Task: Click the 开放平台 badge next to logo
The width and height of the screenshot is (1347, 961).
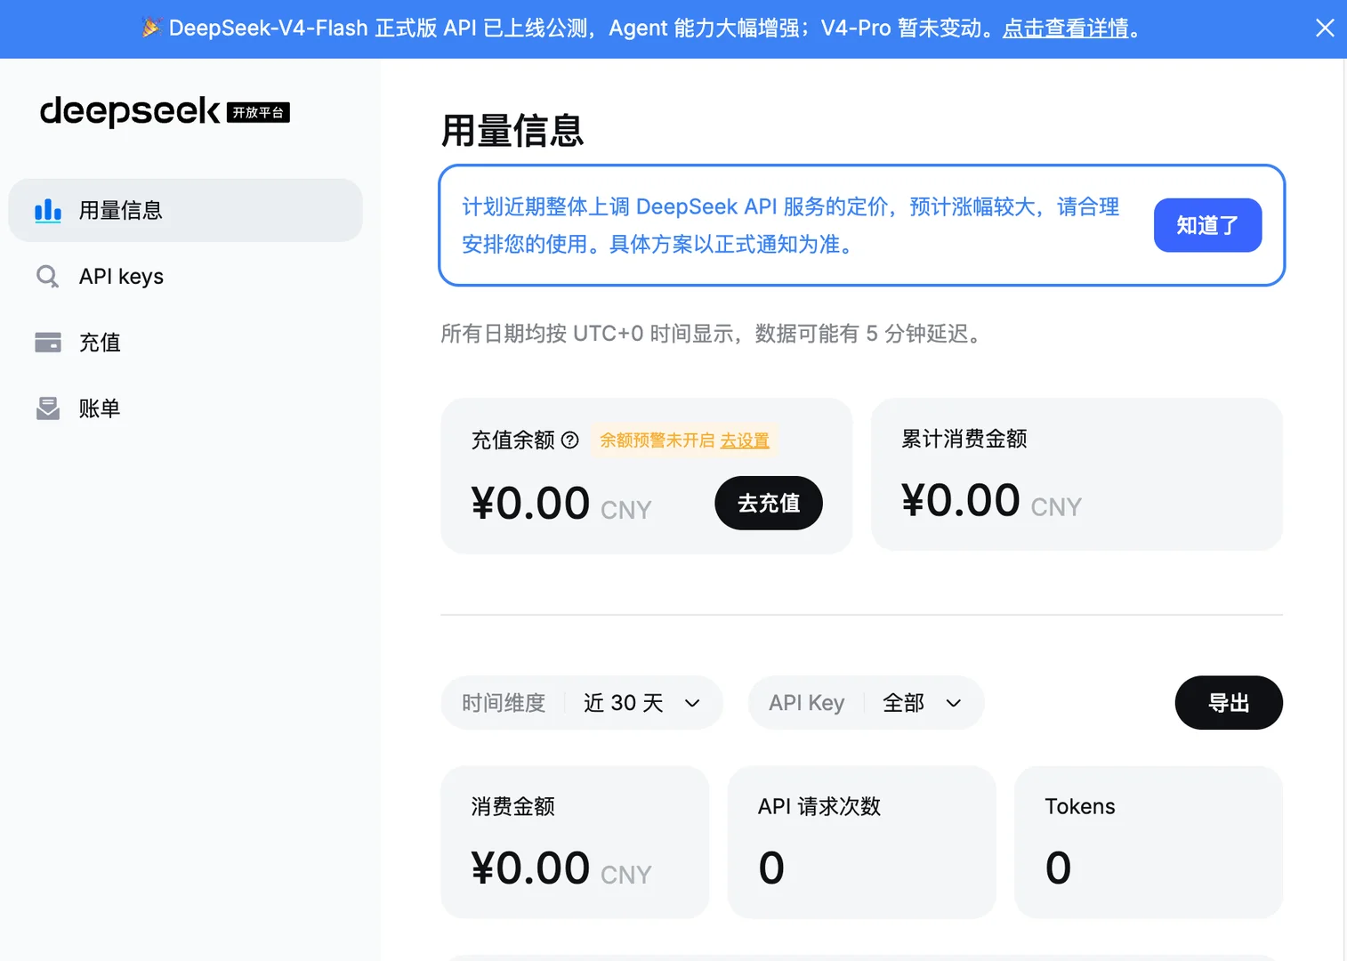Action: 258,112
